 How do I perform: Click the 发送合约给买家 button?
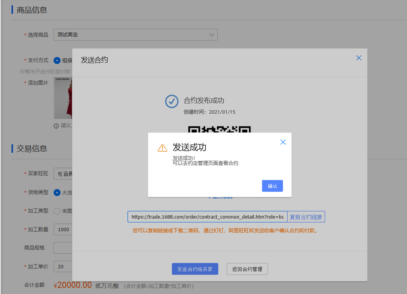[x=195, y=269]
